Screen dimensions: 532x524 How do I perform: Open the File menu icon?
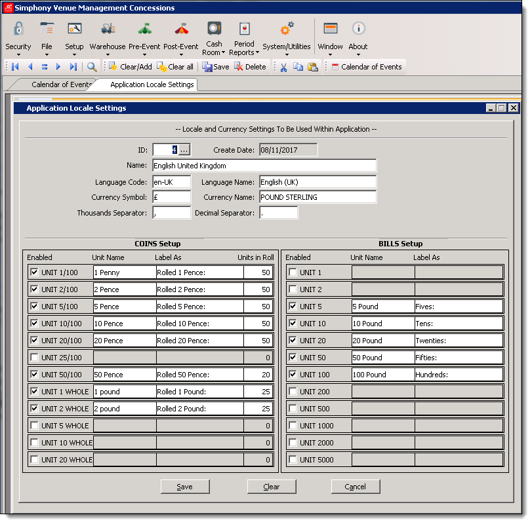[47, 29]
